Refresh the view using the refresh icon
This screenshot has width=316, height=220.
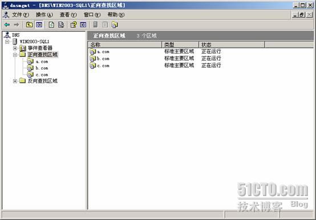tap(51, 25)
